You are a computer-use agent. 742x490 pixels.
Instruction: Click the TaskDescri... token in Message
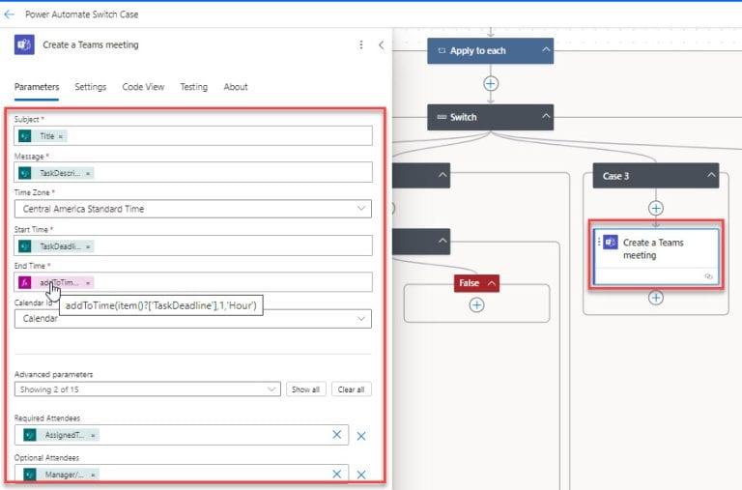coord(56,173)
